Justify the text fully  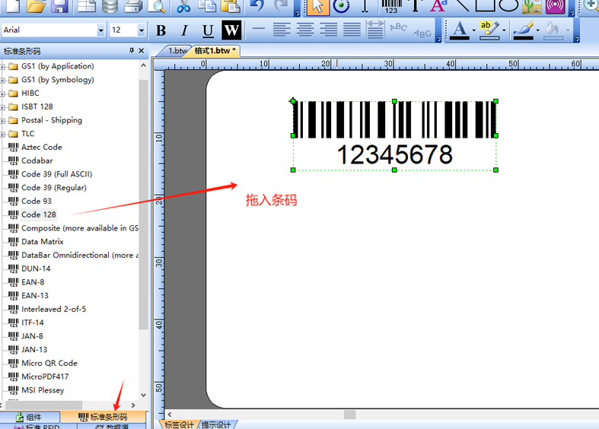pyautogui.click(x=352, y=30)
